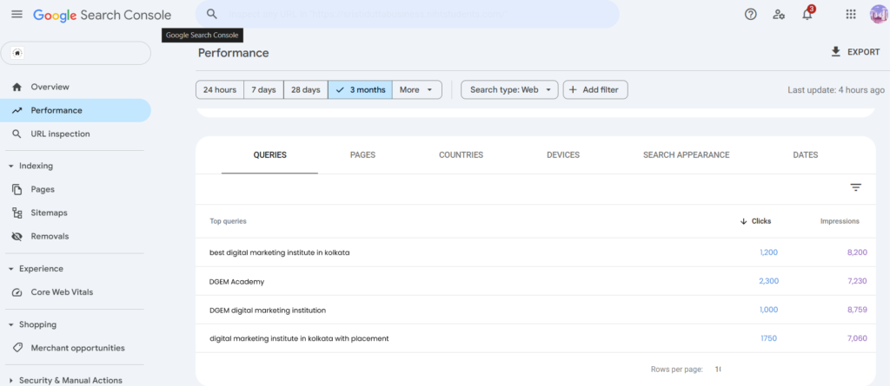Click the Performance trend icon

pos(17,110)
